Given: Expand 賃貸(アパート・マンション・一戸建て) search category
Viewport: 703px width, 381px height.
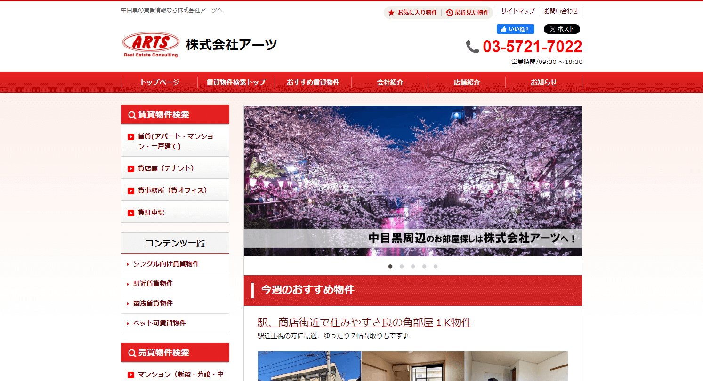Looking at the screenshot, I should point(175,140).
